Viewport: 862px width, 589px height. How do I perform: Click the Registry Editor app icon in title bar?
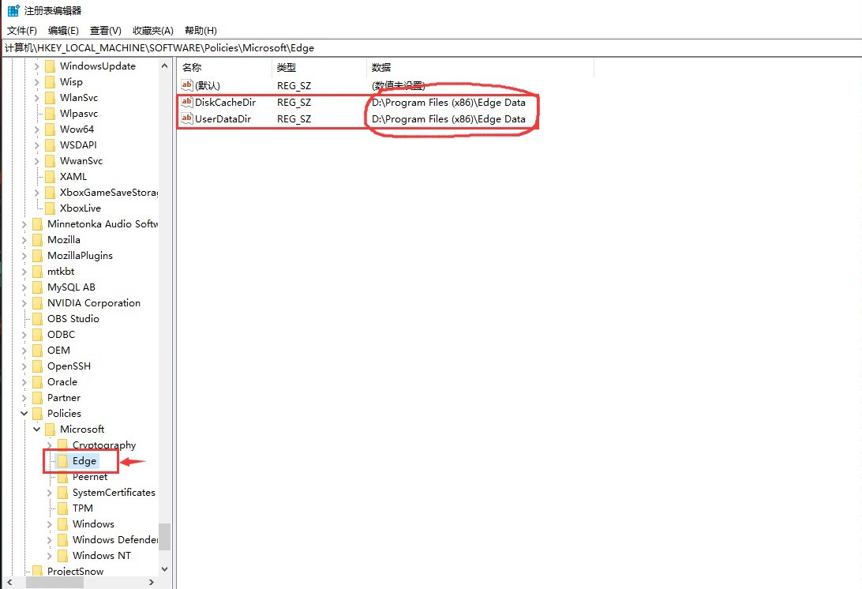(13, 10)
